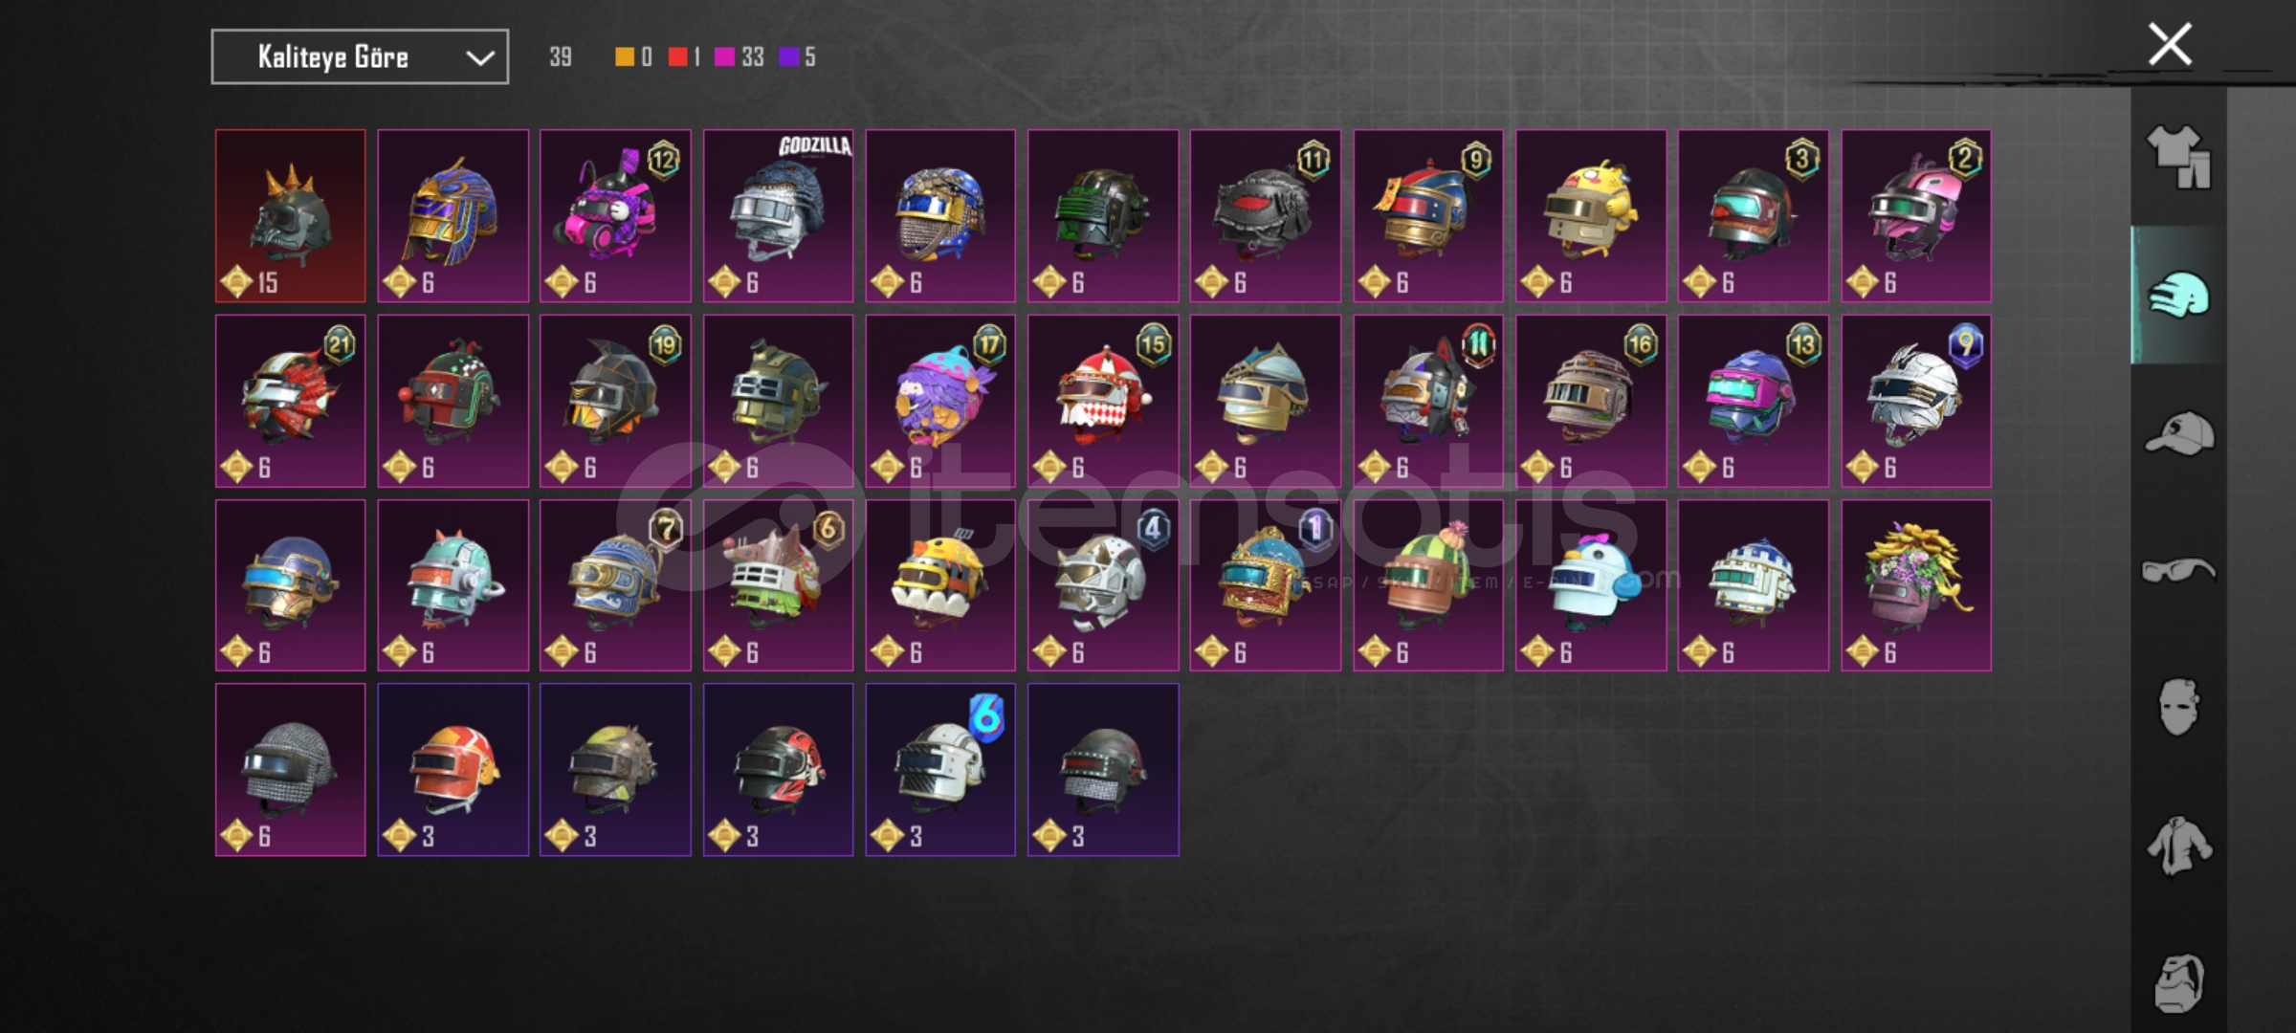Select the sunflower bouquet helmet skin
The image size is (2296, 1033).
coord(1916,585)
